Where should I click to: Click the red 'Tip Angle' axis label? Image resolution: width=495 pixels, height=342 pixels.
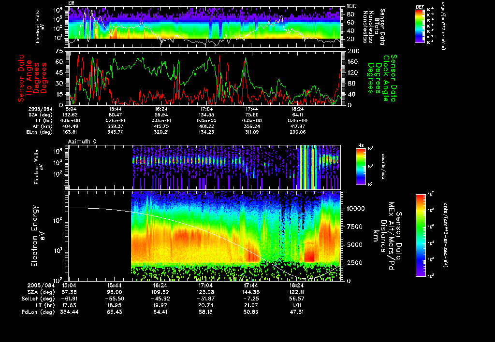(x=29, y=79)
